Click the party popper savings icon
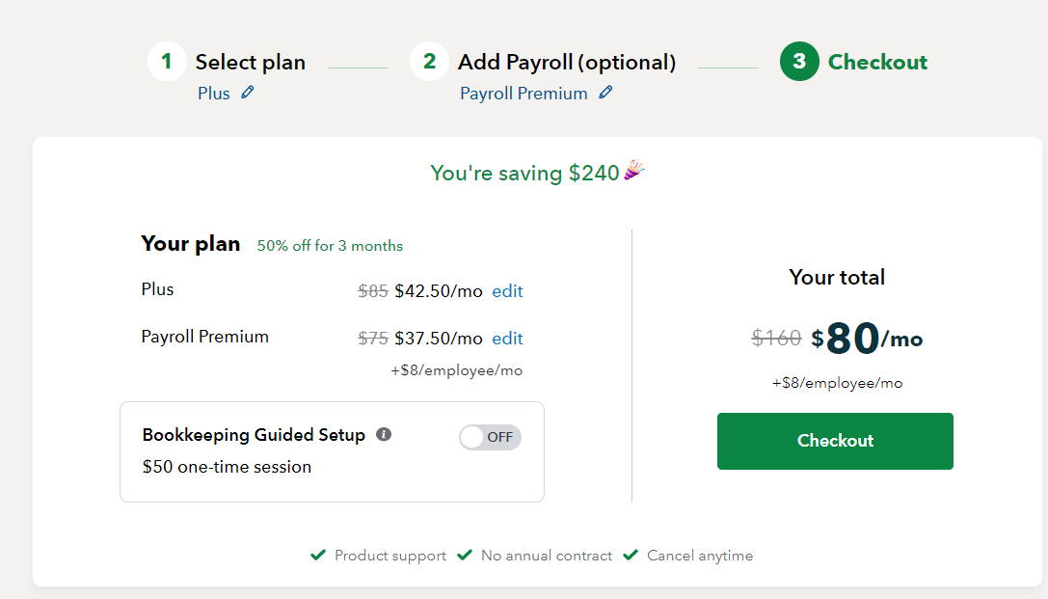This screenshot has height=599, width=1048. 634,171
